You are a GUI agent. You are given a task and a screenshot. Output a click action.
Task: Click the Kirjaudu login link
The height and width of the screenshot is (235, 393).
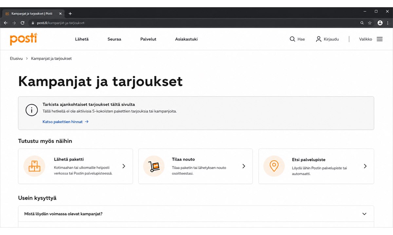(x=331, y=39)
